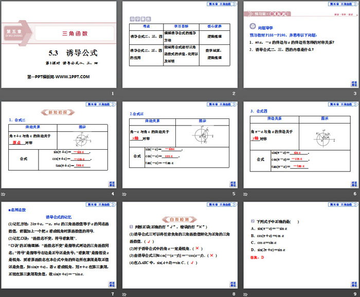Click the '2.公式三' heading on slide 5
Image resolution: width=360 pixels, height=297 pixels.
(137, 114)
